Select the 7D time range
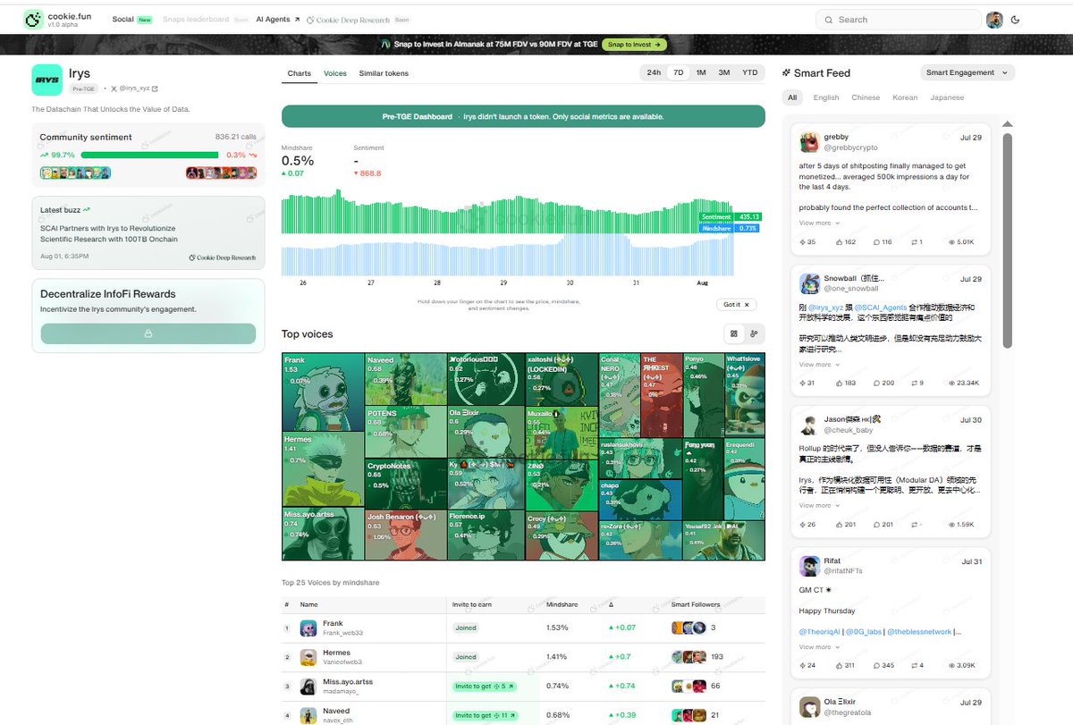 678,72
